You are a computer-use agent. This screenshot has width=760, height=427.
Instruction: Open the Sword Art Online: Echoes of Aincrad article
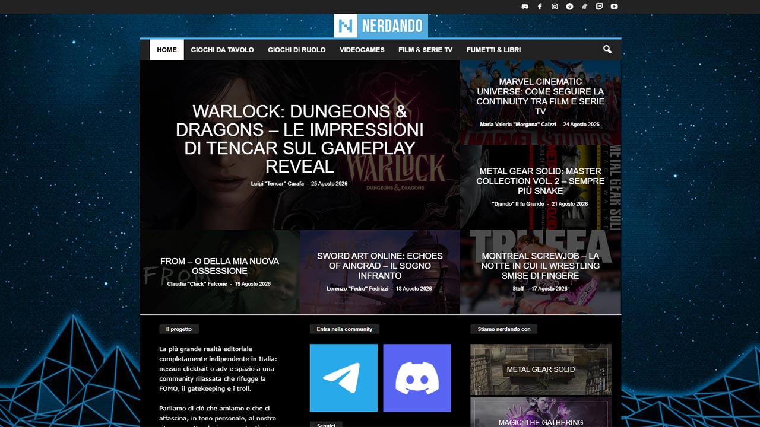pyautogui.click(x=380, y=266)
